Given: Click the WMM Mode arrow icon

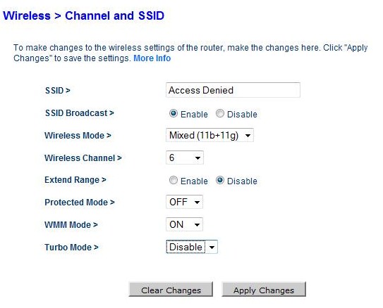Looking at the screenshot, I should (197, 224).
